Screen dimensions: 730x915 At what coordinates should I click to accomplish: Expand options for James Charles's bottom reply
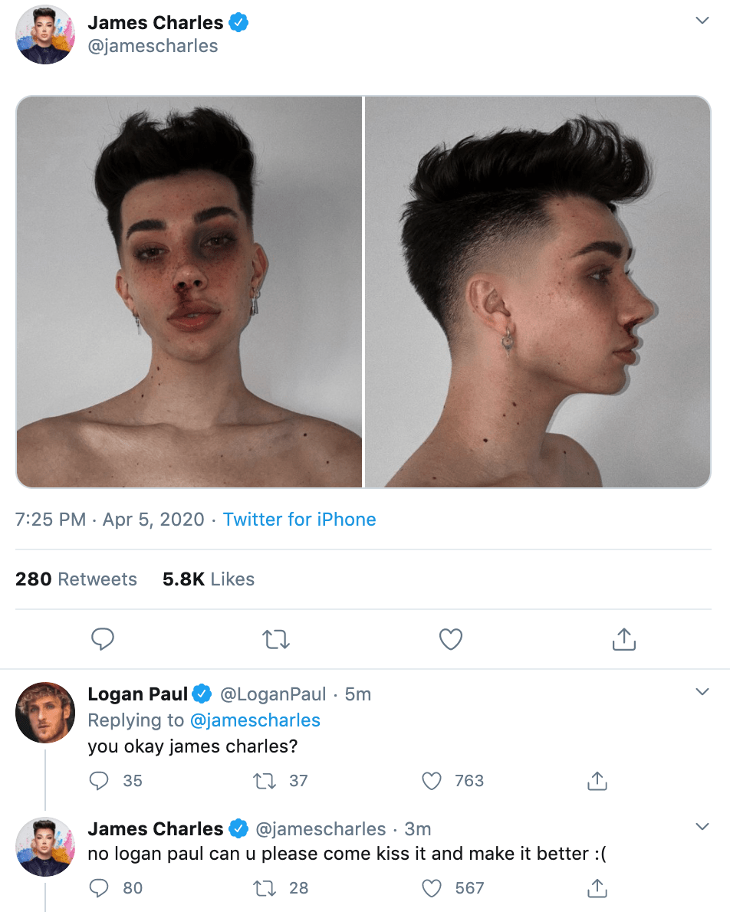702,826
